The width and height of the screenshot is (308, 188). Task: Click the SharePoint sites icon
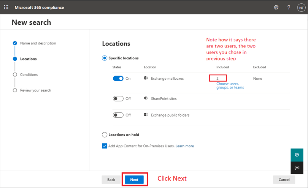(146, 98)
